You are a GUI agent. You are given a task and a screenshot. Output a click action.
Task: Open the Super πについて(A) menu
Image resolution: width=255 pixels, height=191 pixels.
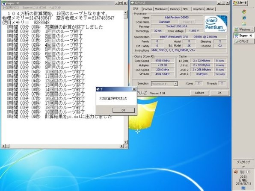[x=34, y=8]
